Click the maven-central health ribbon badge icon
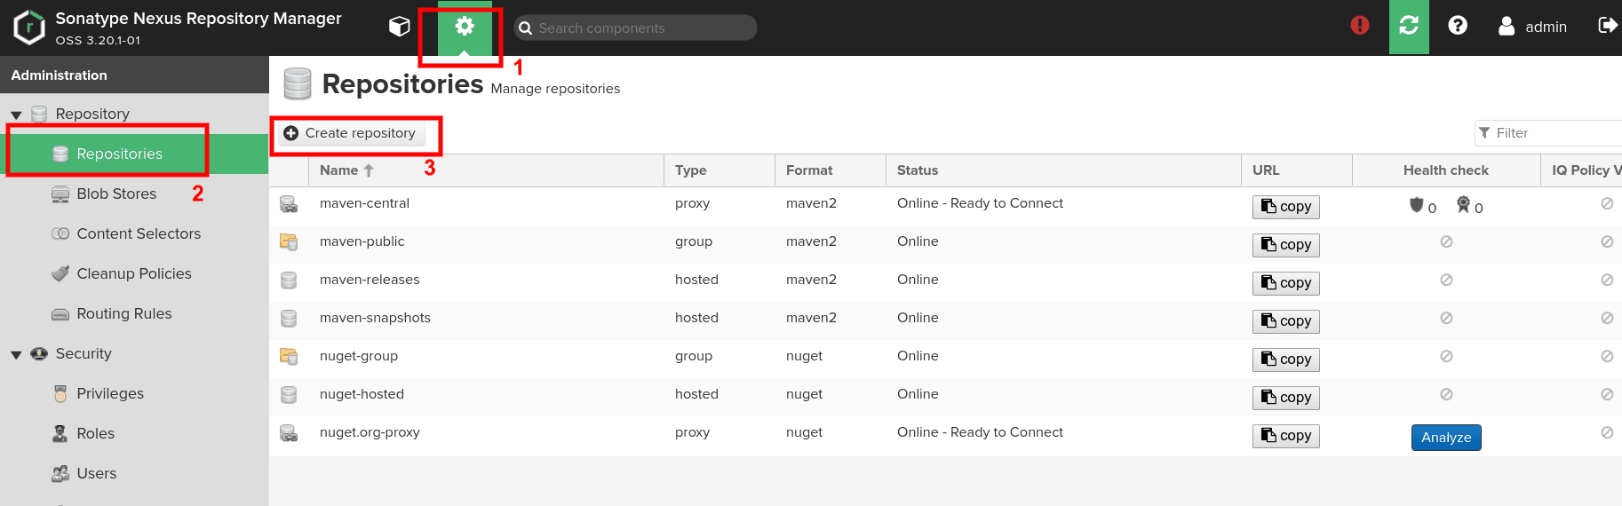 [x=1463, y=205]
